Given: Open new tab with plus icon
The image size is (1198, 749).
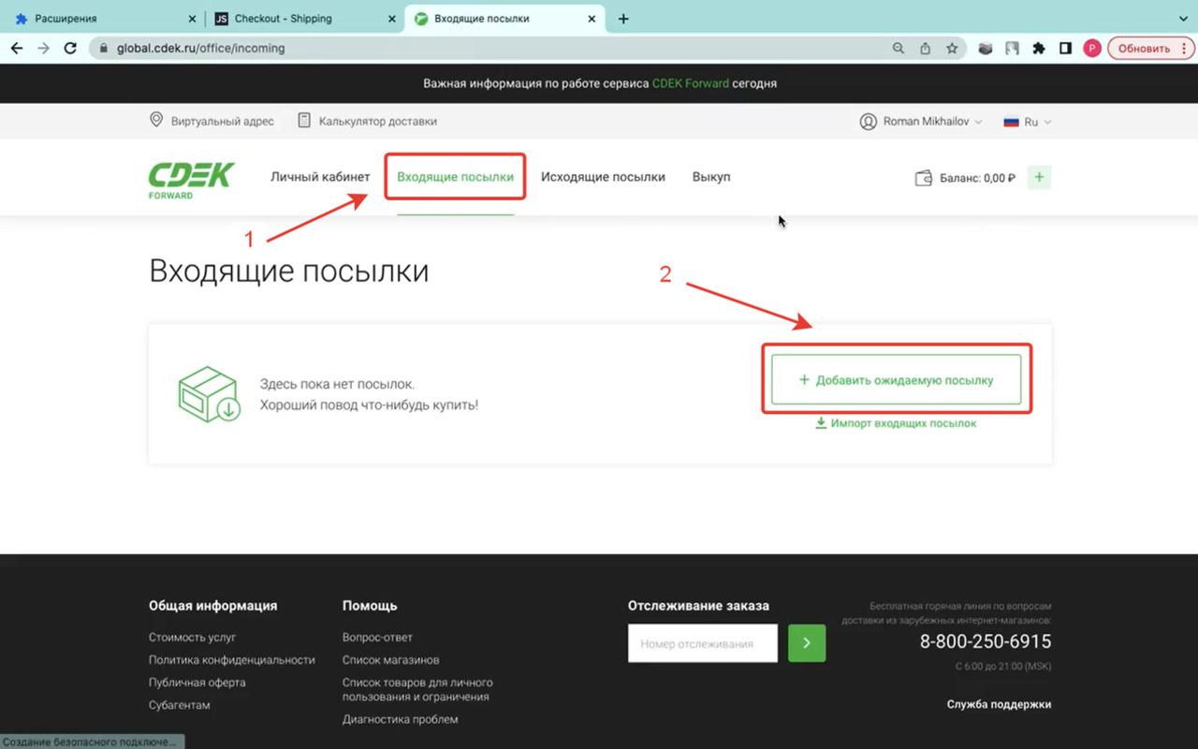Looking at the screenshot, I should [623, 19].
